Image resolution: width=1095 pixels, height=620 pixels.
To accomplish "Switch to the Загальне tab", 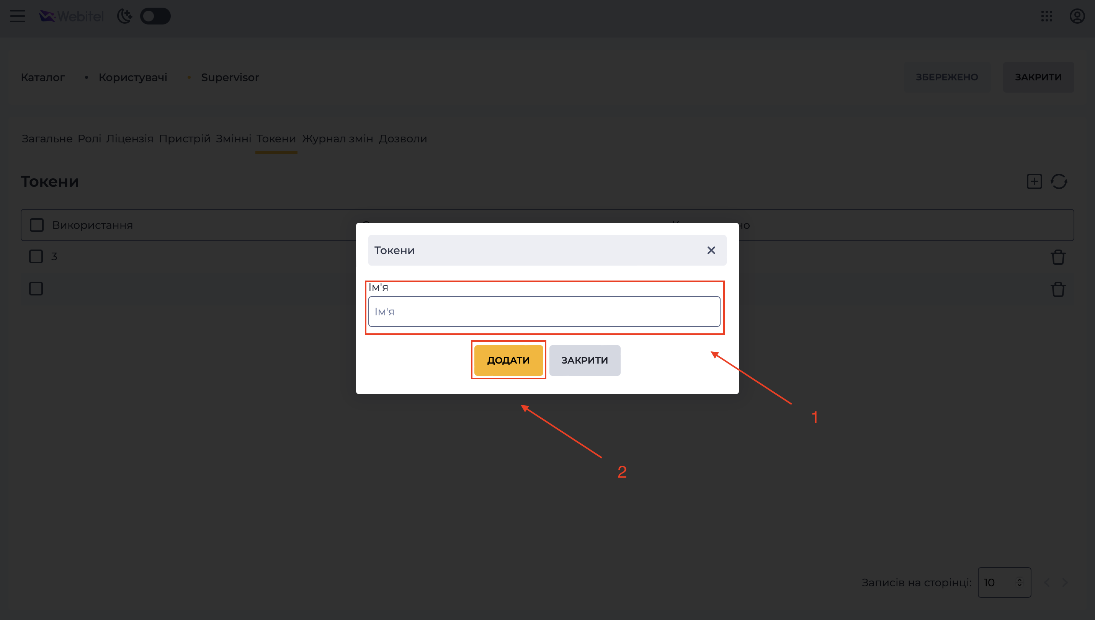I will point(47,139).
